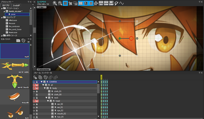The height and width of the screenshot is (119, 204).
Task: Click the grid snap icon next to the grid toggle
Action: click(70, 3)
